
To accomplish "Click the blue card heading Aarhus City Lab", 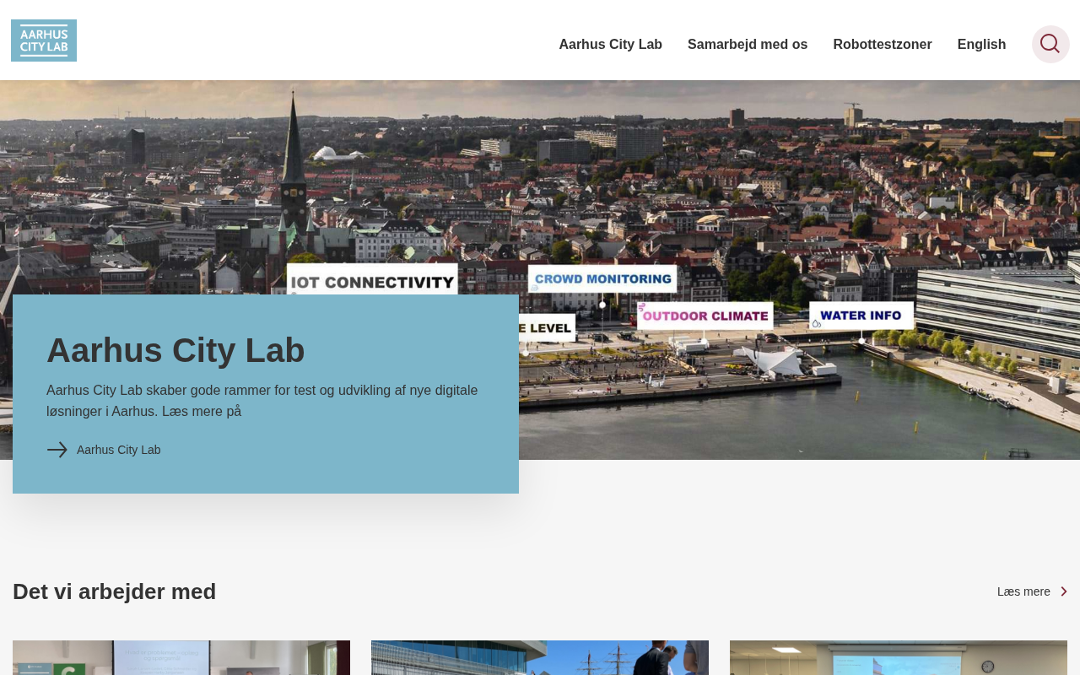I will (x=175, y=350).
